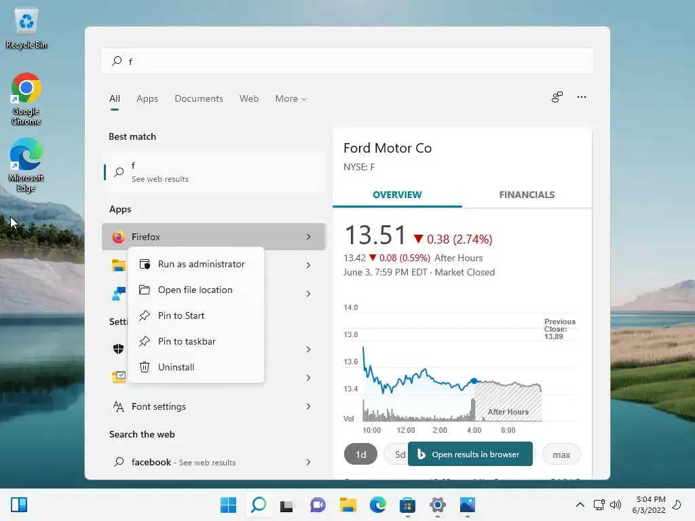Expand the facebook web result arrow
Screen dimensions: 695x521
[309, 462]
